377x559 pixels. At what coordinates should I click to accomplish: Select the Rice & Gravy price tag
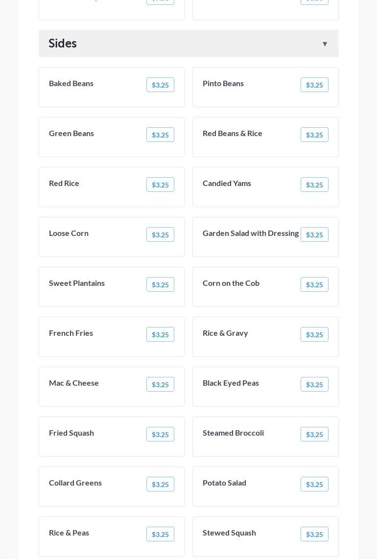[314, 335]
